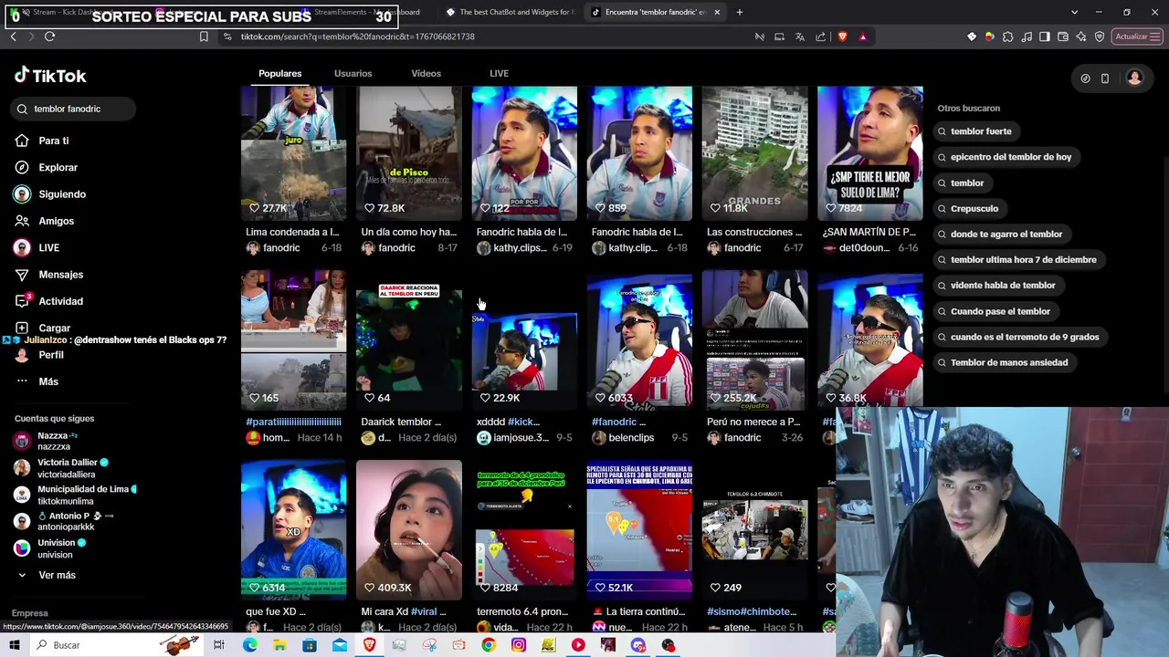
Task: Bookmark this page in the address bar
Action: point(204,36)
